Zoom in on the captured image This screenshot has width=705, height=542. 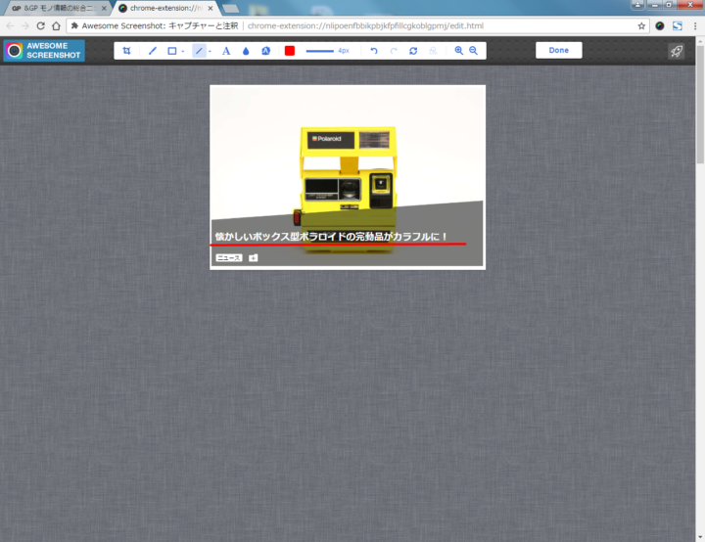pyautogui.click(x=458, y=50)
